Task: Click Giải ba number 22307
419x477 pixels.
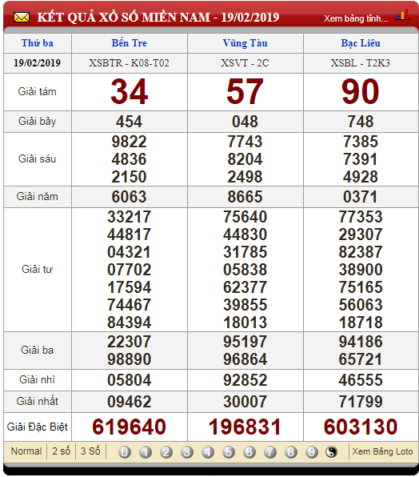Action: 129,342
